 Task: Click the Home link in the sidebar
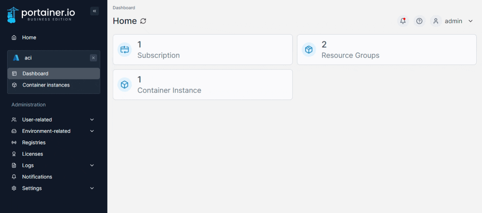29,38
